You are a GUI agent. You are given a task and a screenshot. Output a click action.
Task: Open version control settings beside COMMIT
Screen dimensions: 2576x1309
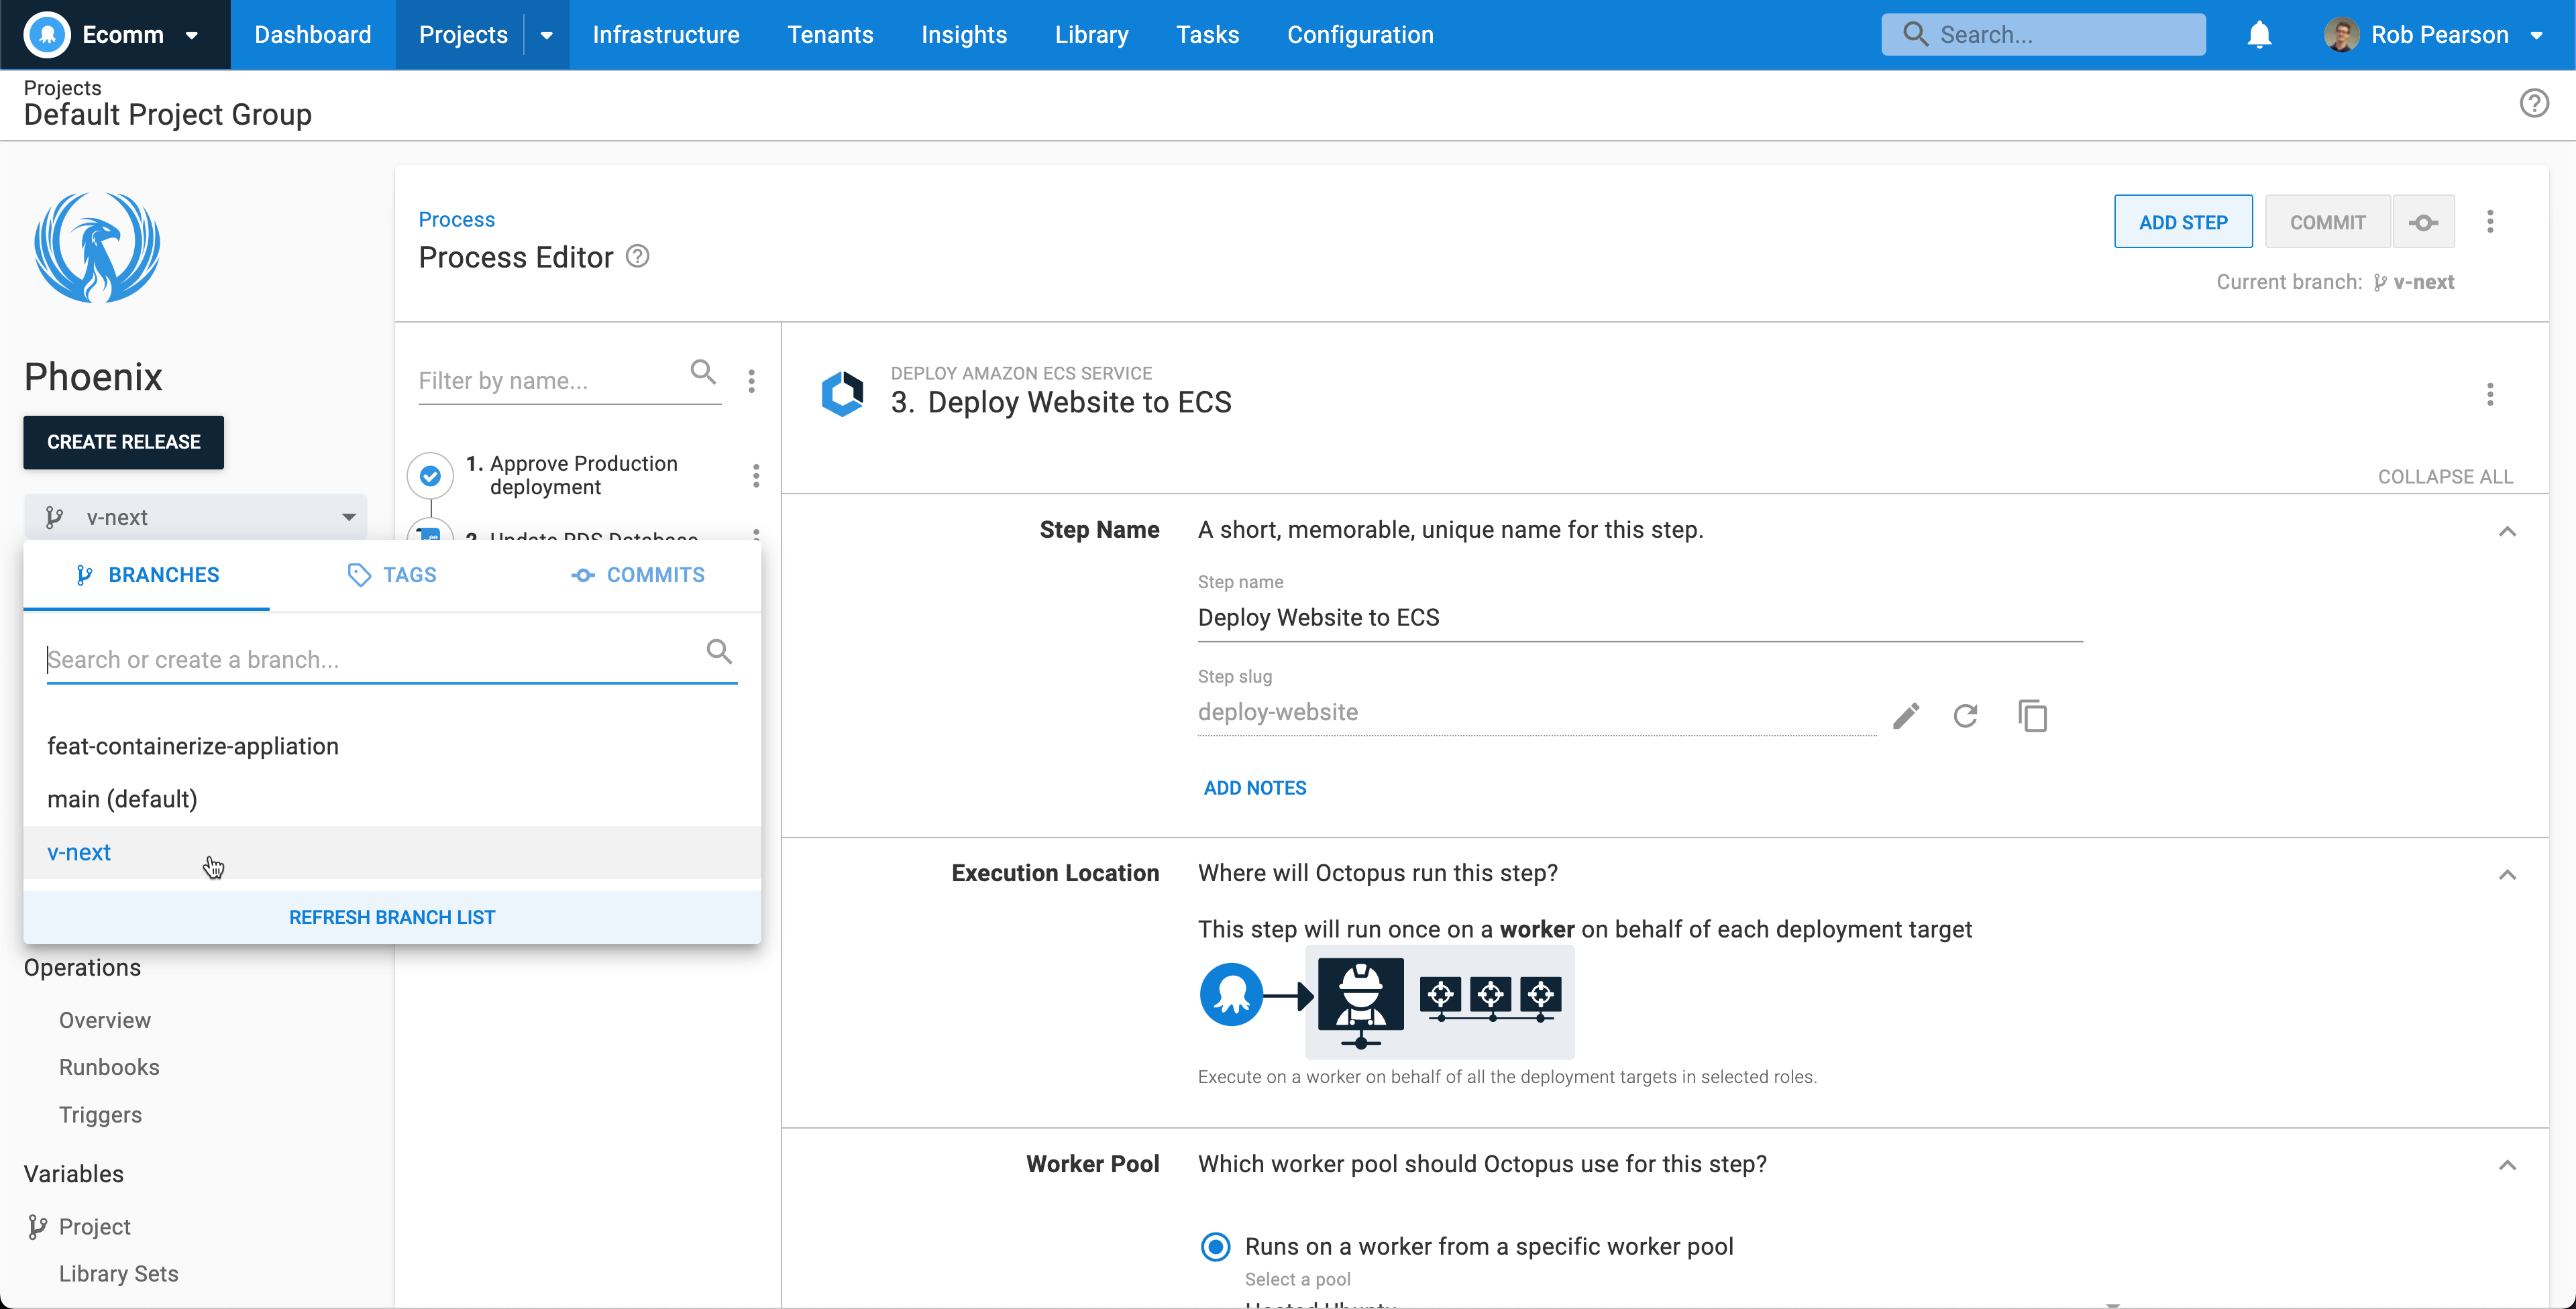click(2423, 221)
